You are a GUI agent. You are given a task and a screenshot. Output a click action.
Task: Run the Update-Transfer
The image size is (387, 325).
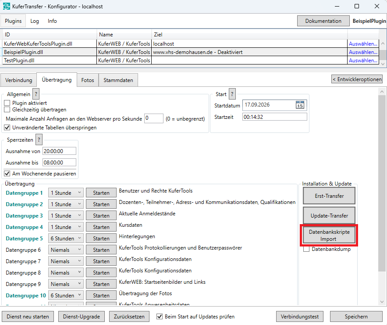point(329,215)
